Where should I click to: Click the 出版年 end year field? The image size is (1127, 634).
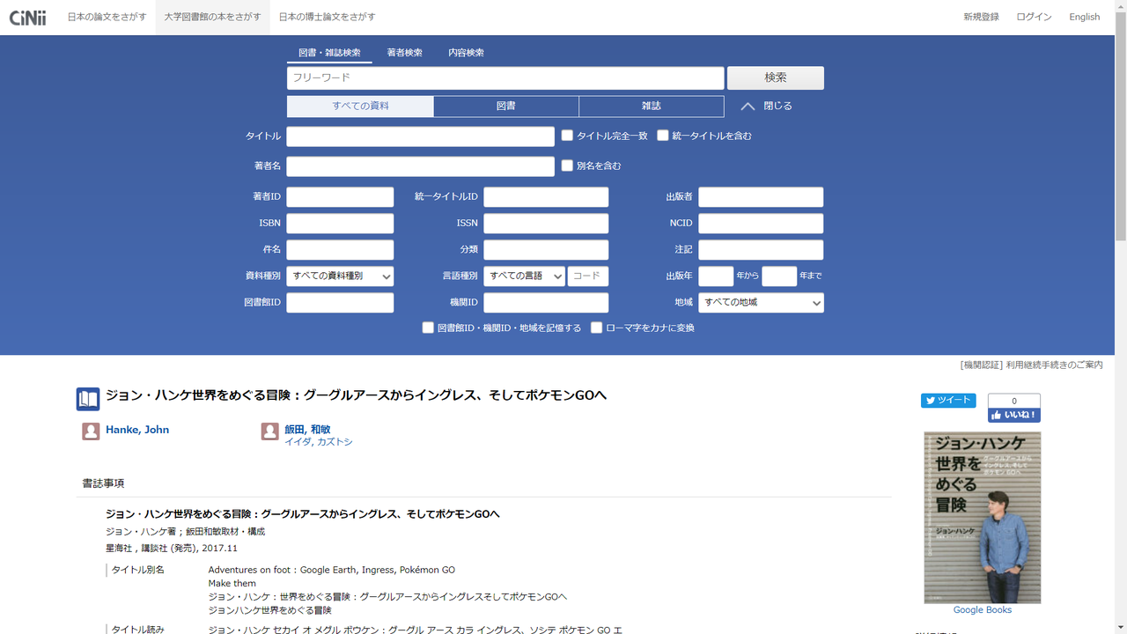click(x=779, y=276)
